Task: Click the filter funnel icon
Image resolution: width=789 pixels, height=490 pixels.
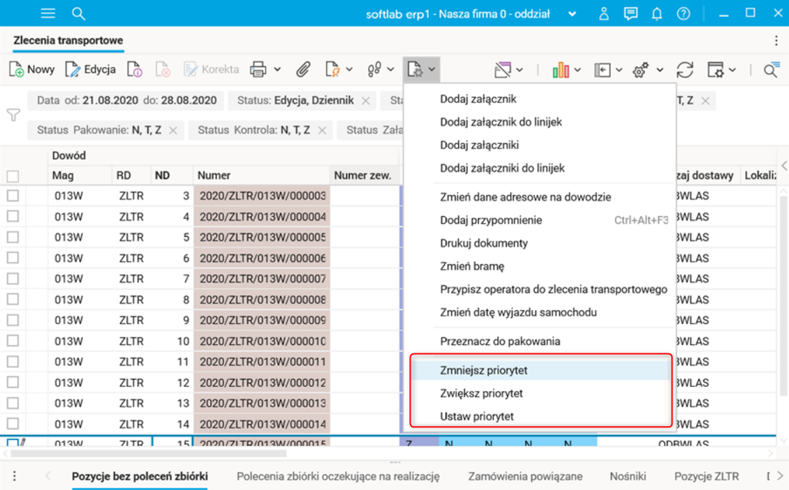Action: click(13, 115)
